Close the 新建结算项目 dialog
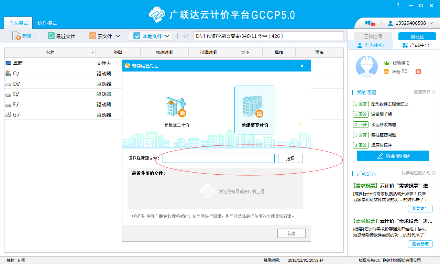The width and height of the screenshot is (440, 264). pos(302,66)
